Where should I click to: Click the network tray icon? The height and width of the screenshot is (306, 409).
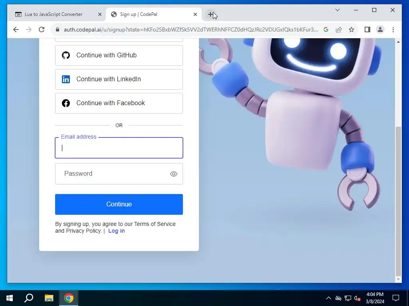pos(348,298)
